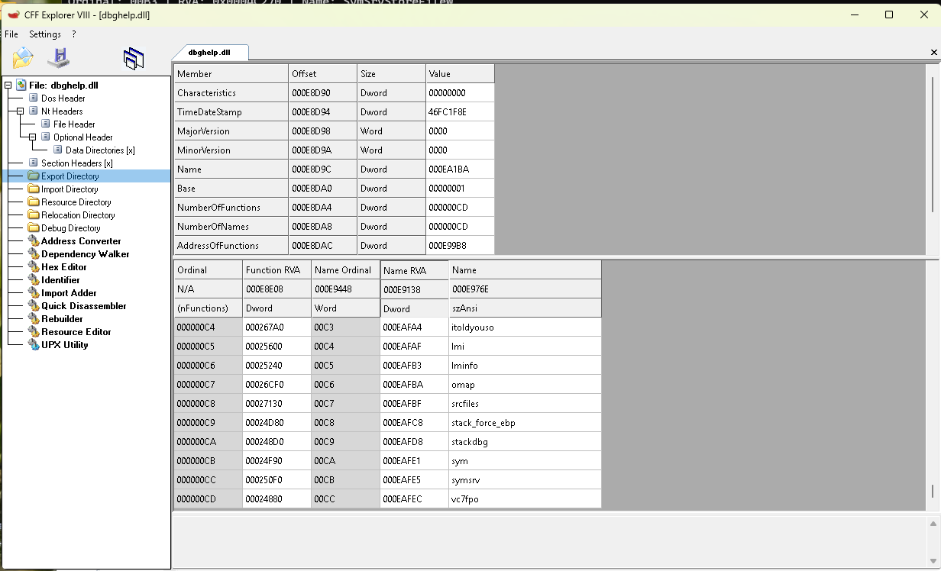Select Data Directories [x] tree item
Screen dimensions: 941x571
click(x=100, y=150)
